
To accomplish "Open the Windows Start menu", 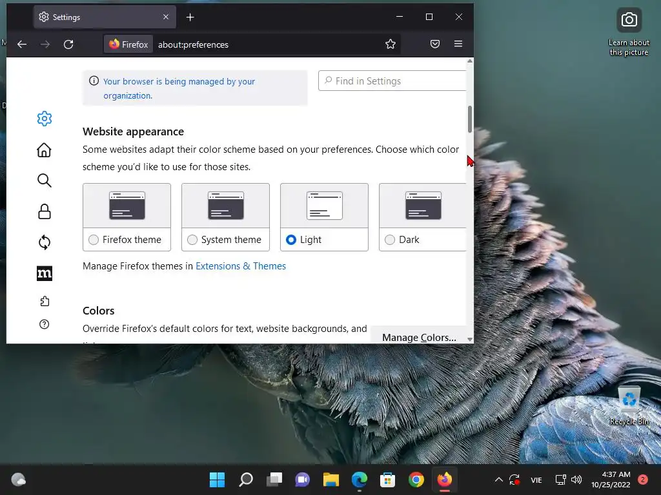I will [217, 480].
